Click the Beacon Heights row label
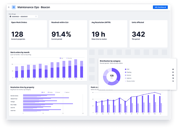Viewport: 178px width, 129px height. (13, 105)
